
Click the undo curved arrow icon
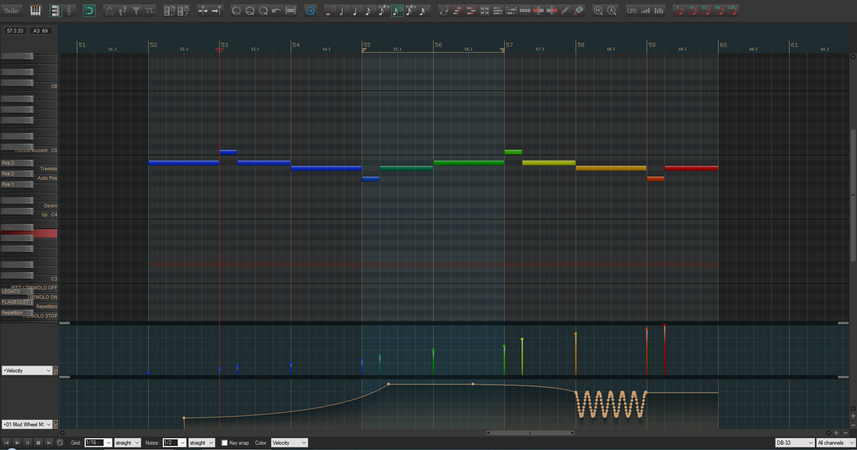tap(277, 10)
